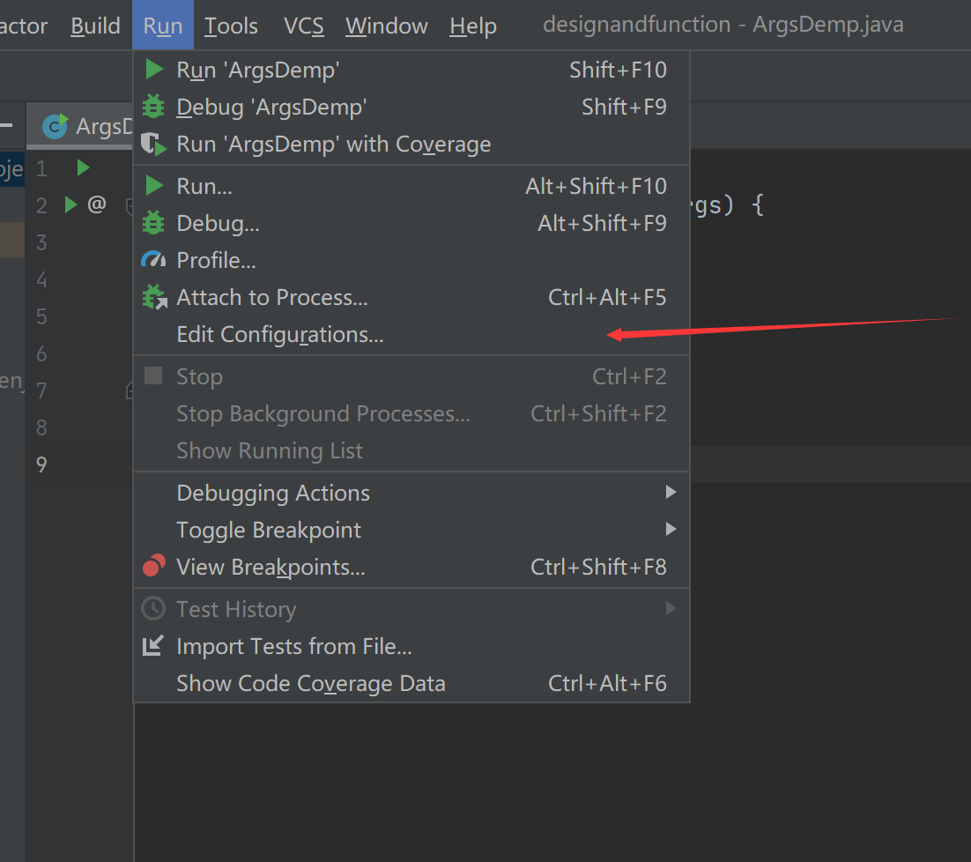Choose Show Code Coverage Data
971x862 pixels.
(x=311, y=683)
